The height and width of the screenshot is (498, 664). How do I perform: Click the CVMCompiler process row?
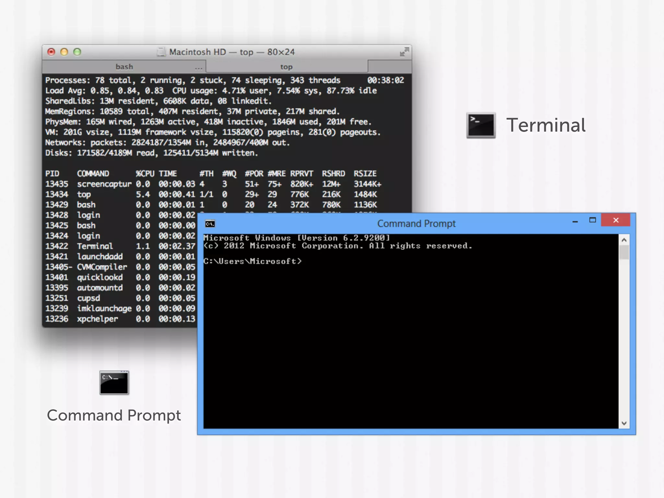[x=120, y=267]
